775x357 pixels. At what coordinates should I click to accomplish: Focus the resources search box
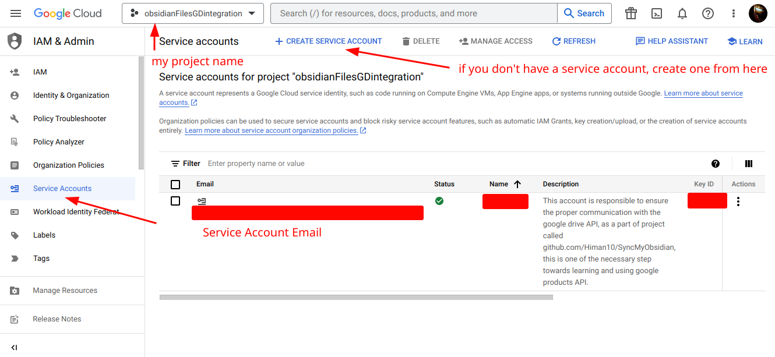(x=414, y=13)
